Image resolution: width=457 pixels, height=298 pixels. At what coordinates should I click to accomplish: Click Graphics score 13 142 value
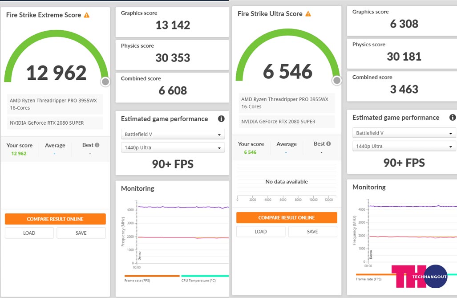(173, 25)
